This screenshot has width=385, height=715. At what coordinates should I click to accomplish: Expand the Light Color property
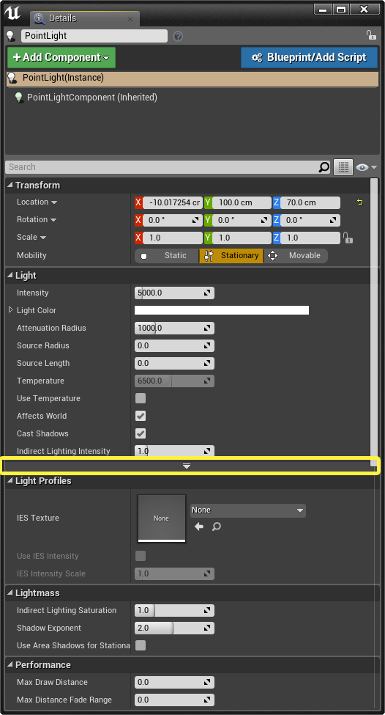click(10, 310)
